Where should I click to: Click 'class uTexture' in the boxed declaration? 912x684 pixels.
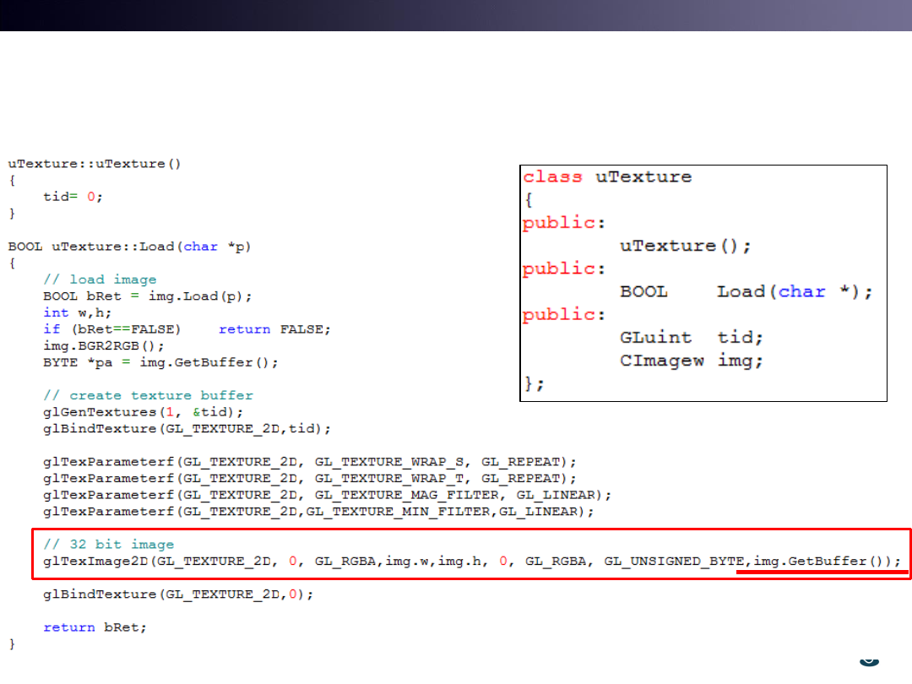click(x=607, y=177)
